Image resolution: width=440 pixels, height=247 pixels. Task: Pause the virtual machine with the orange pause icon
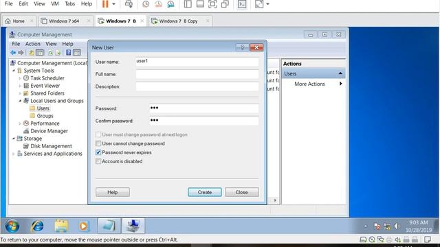tap(105, 4)
